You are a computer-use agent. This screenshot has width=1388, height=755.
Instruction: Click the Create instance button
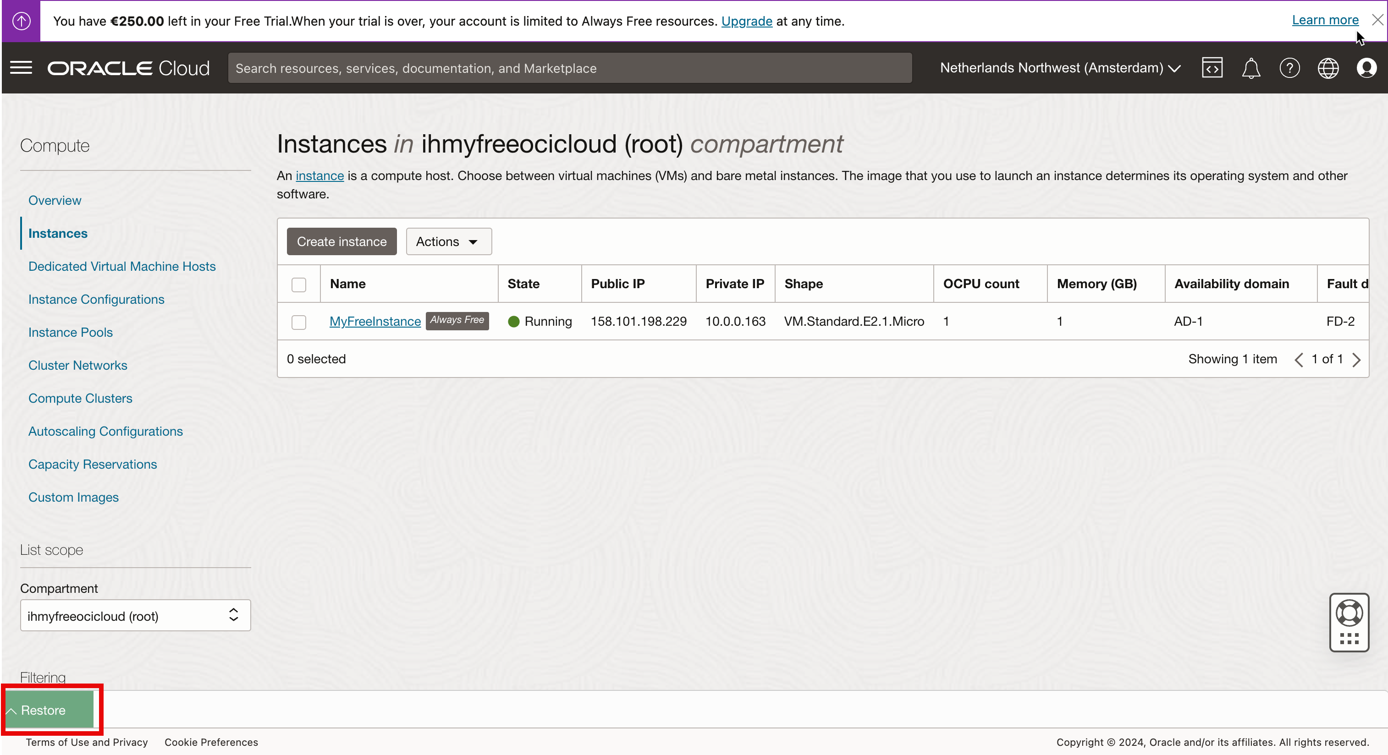341,242
